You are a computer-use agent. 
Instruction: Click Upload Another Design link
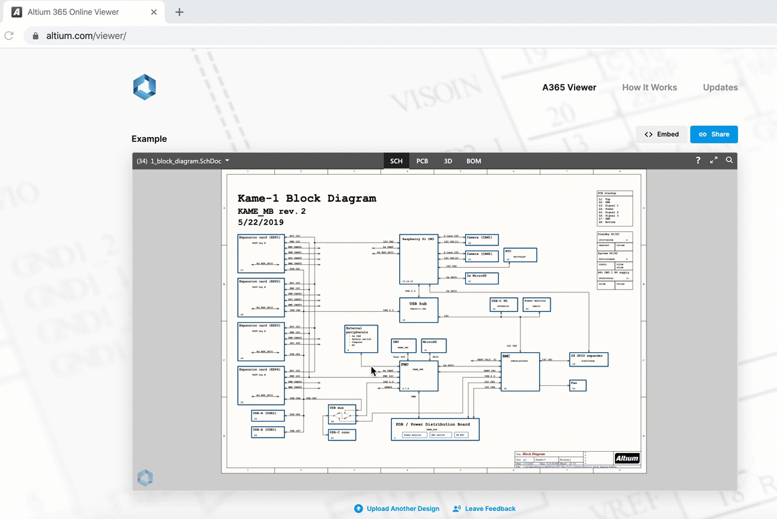click(397, 509)
